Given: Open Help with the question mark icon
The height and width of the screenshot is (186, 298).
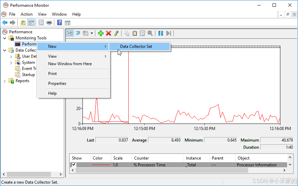Looking at the screenshot, I should coord(59,23).
